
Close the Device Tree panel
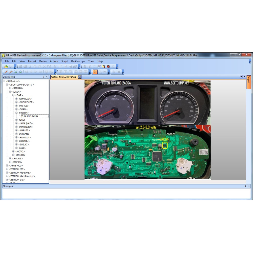coord(47,77)
